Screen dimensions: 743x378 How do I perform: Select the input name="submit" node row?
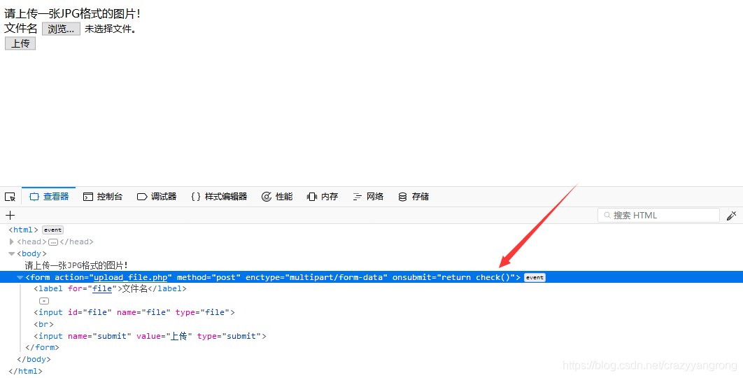(150, 336)
